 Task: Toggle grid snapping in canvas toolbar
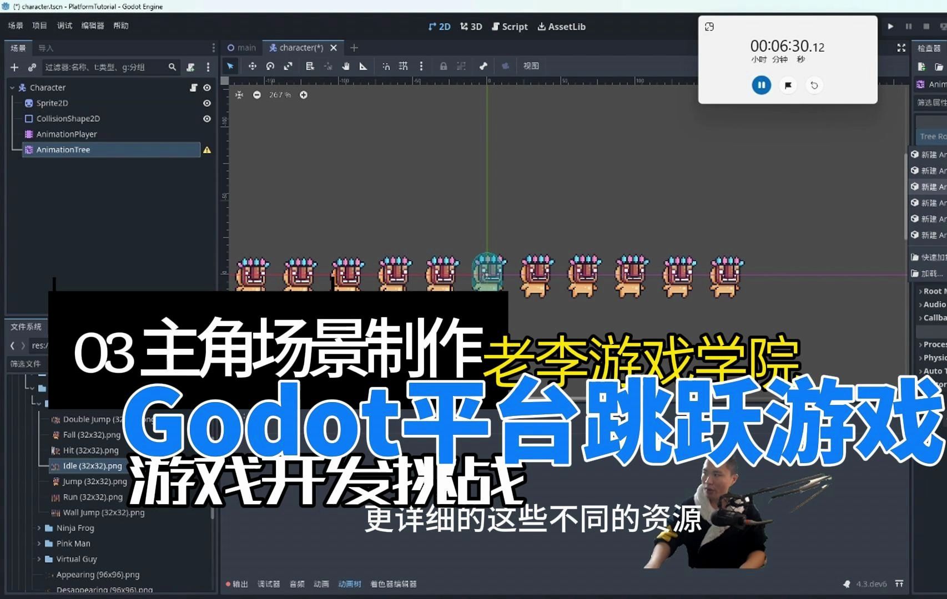pos(404,66)
